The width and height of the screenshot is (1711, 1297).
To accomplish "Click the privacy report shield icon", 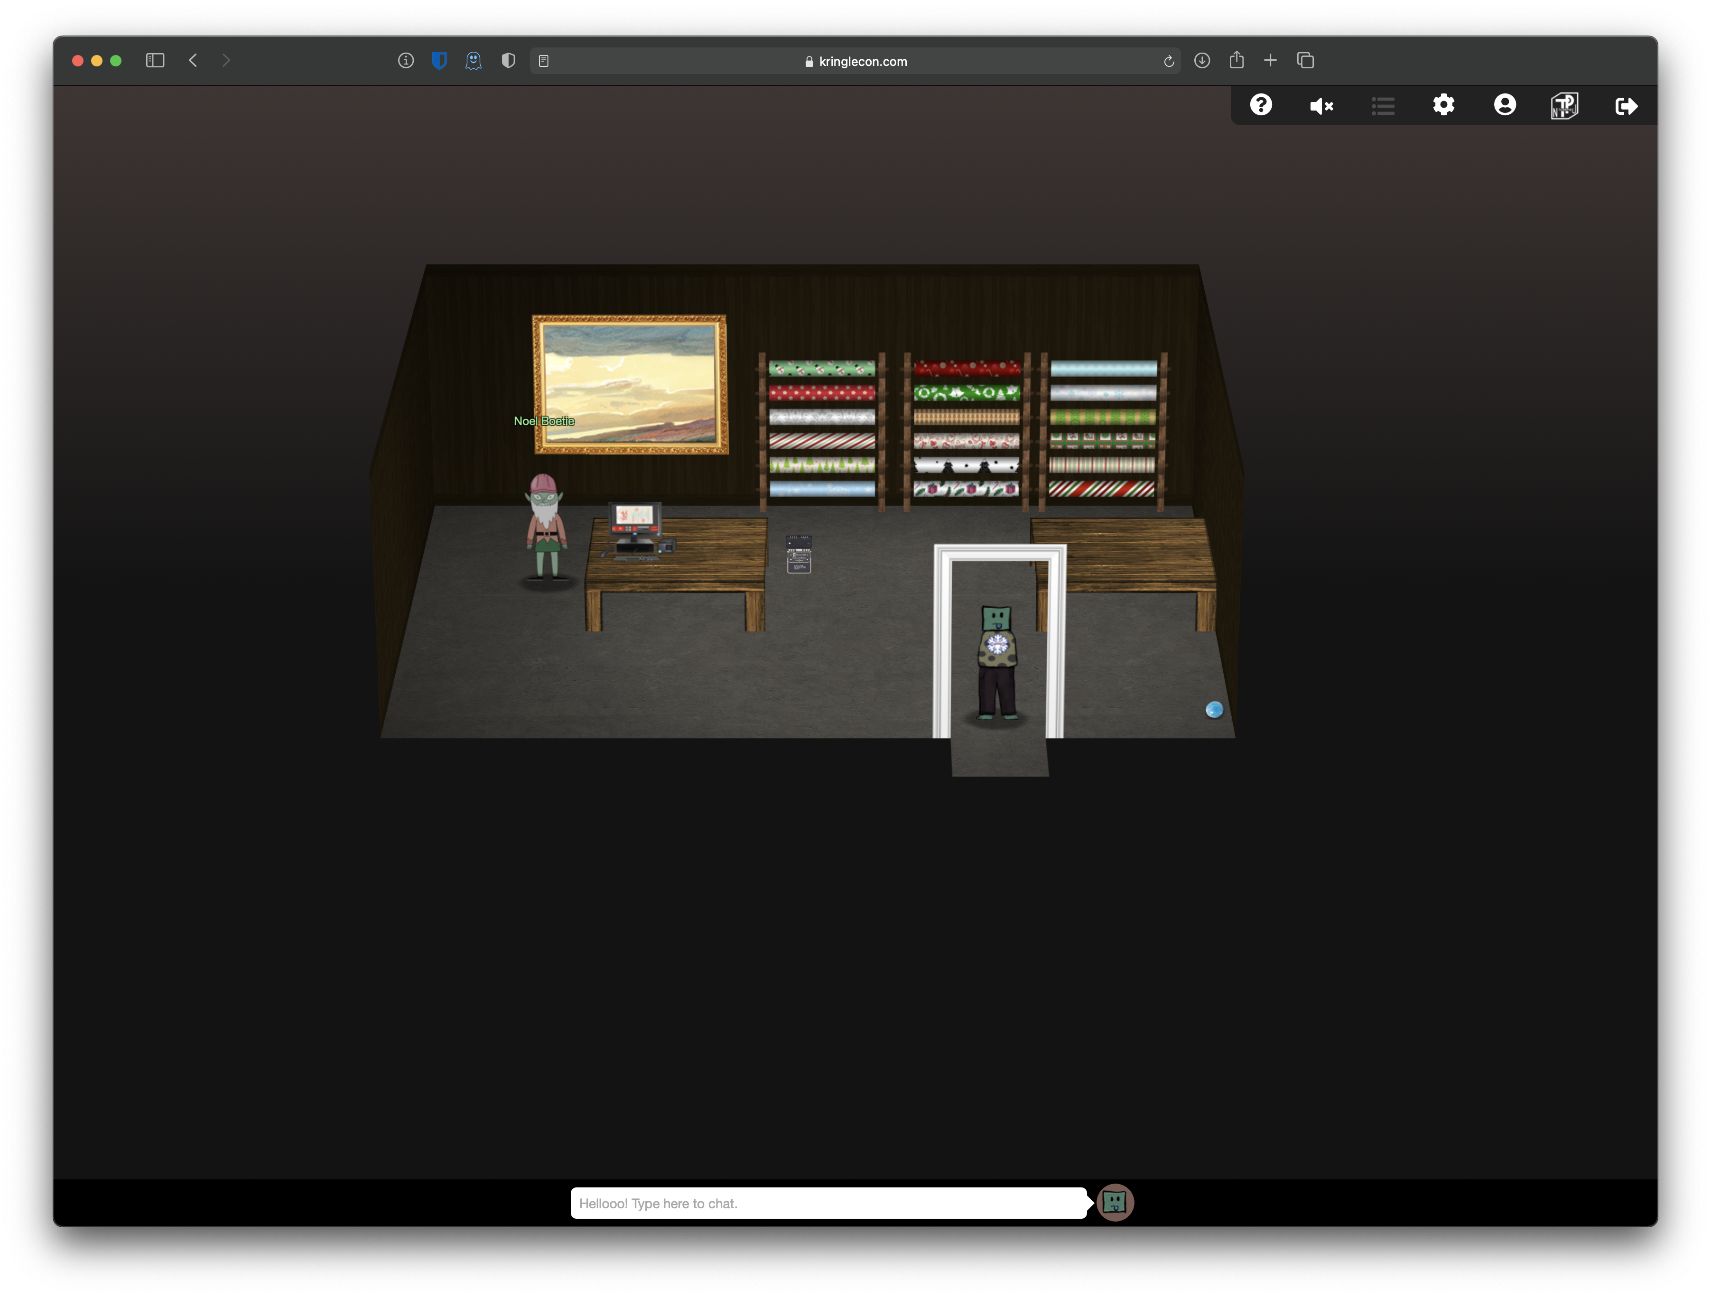I will pyautogui.click(x=508, y=60).
